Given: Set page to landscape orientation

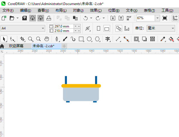Looking at the screenshot, I should (x=107, y=28).
